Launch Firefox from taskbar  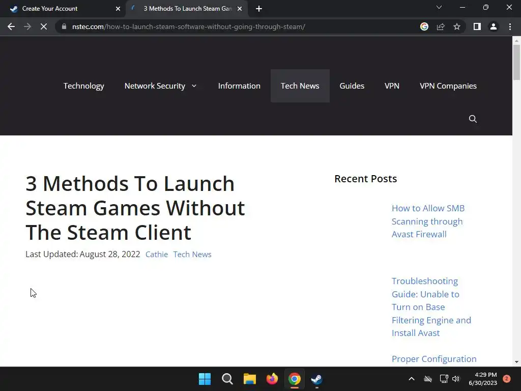[x=272, y=379]
